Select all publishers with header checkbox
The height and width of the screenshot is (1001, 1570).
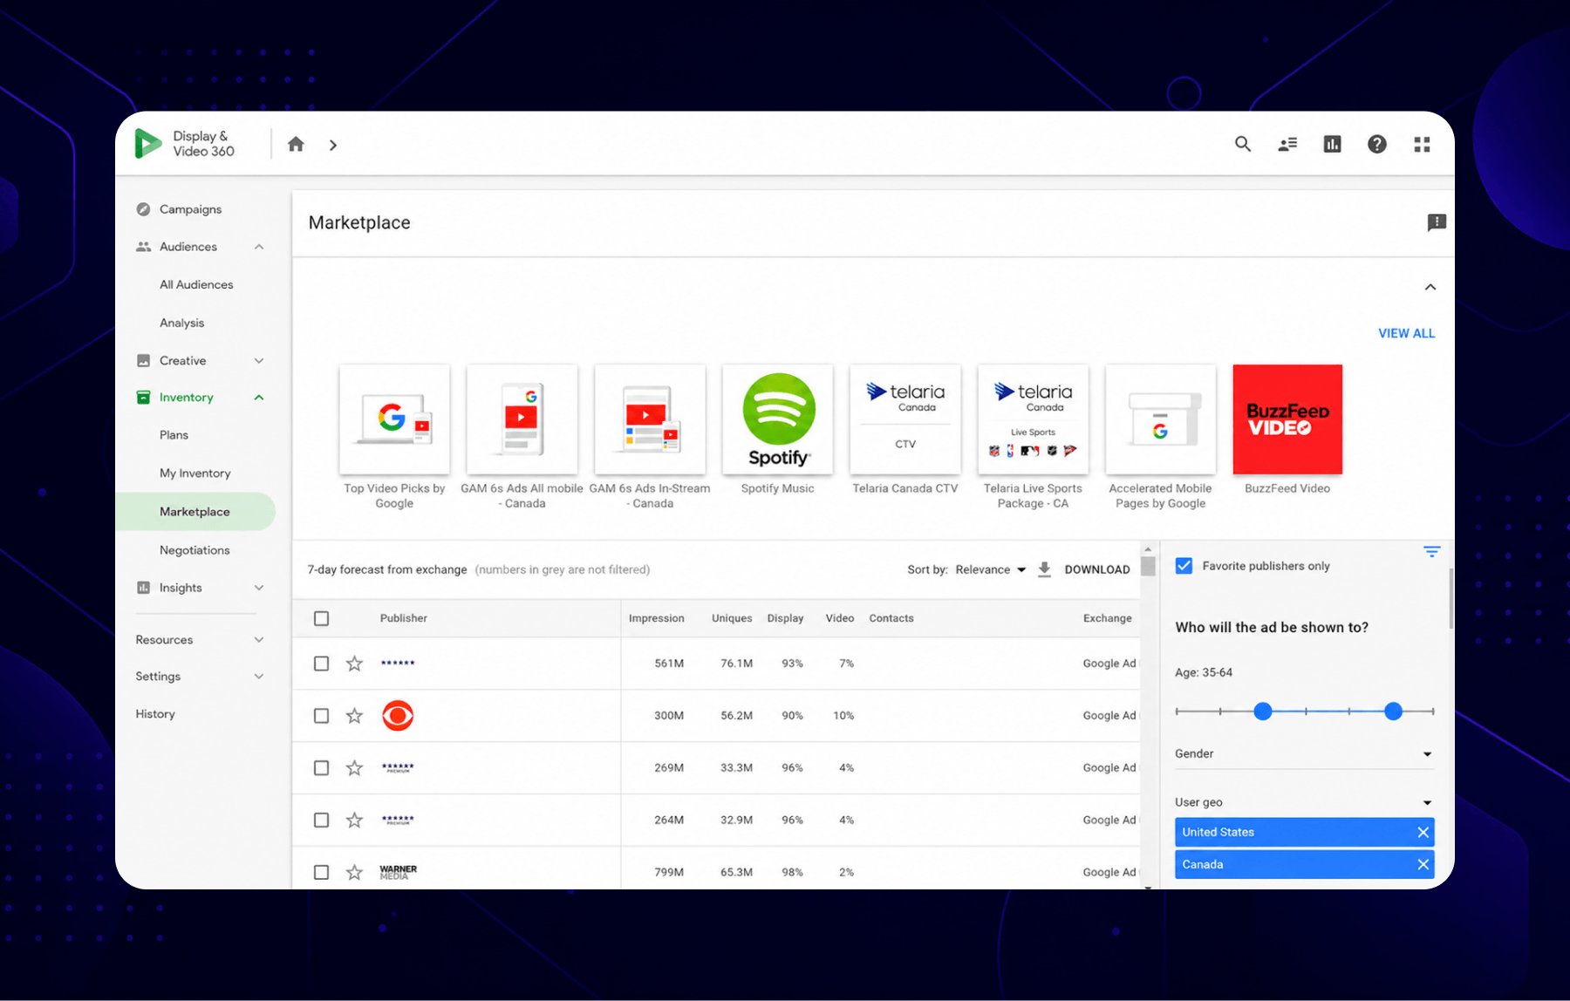pos(322,618)
